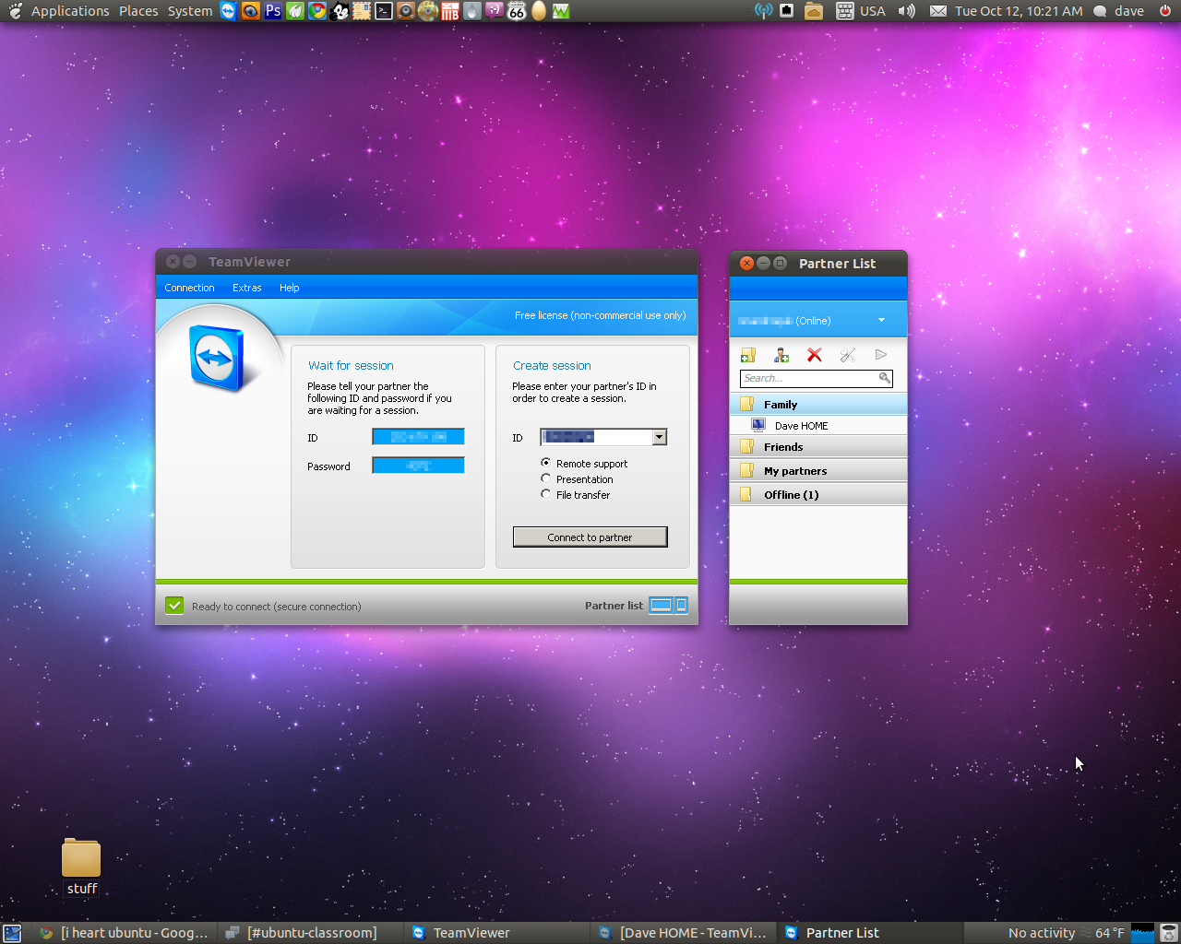The width and height of the screenshot is (1181, 944).
Task: Open the Places menu
Action: [138, 11]
